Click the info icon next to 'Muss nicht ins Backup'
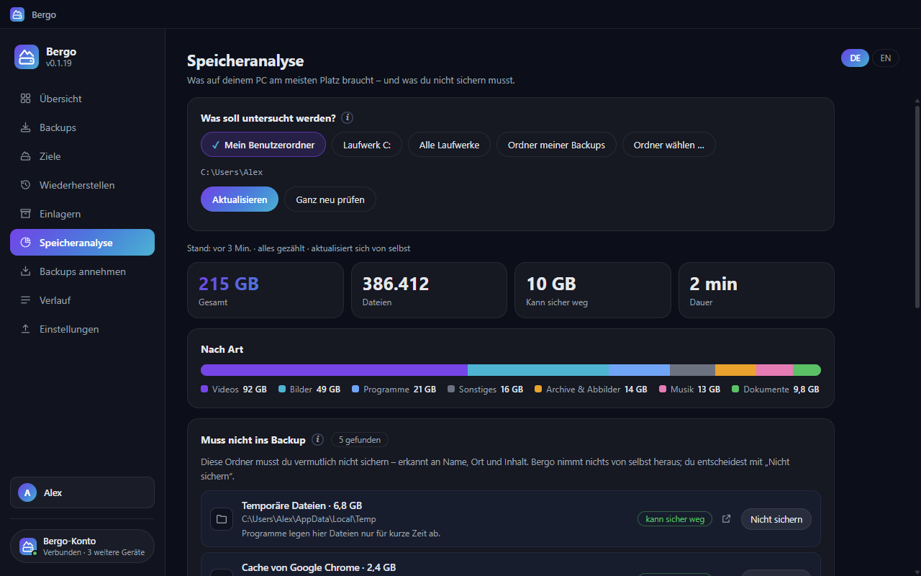This screenshot has width=921, height=576. point(317,439)
